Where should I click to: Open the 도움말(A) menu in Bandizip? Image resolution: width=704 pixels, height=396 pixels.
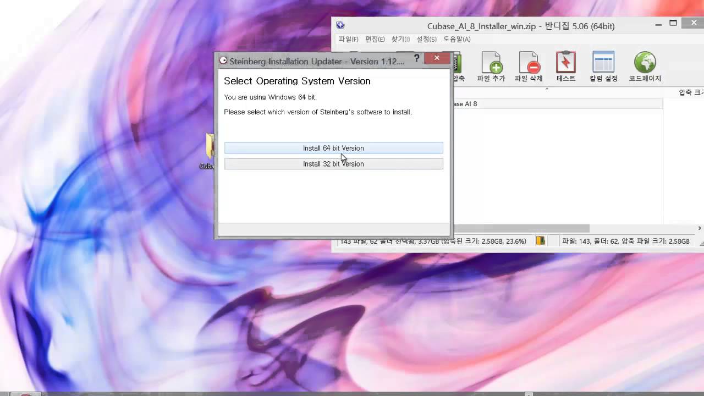coord(457,39)
